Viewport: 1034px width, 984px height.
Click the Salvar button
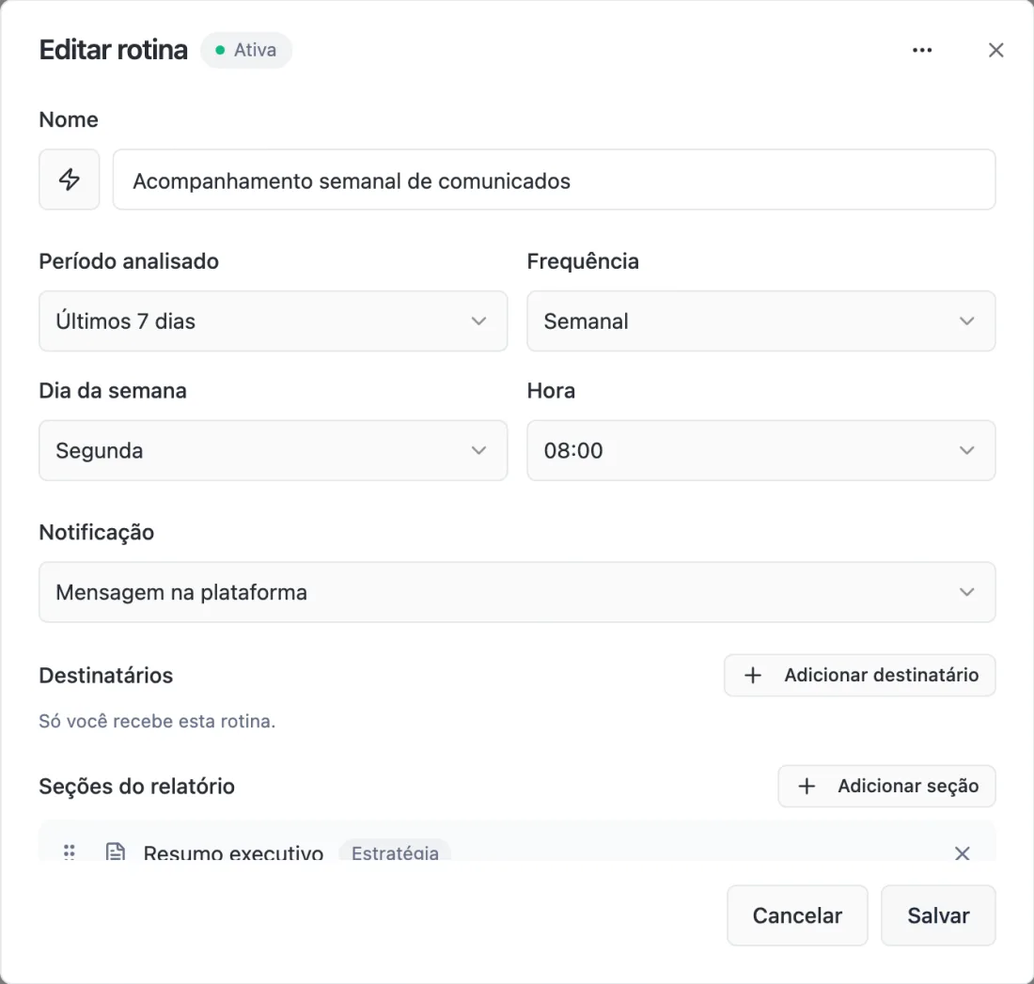938,915
